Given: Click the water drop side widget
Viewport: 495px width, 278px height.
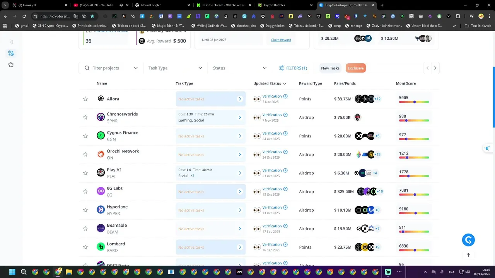Looking at the screenshot, I should pyautogui.click(x=487, y=148).
